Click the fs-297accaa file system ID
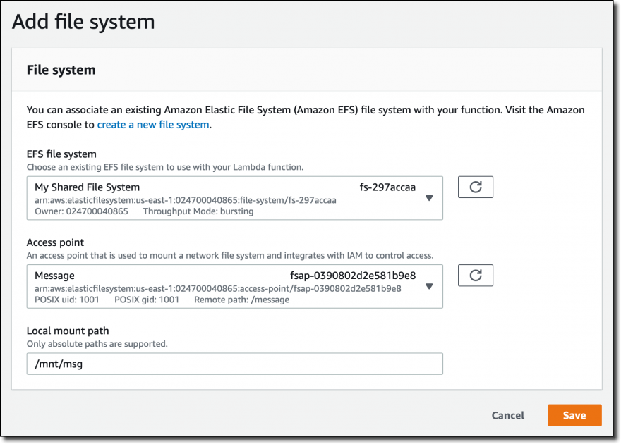The image size is (621, 444). [387, 187]
